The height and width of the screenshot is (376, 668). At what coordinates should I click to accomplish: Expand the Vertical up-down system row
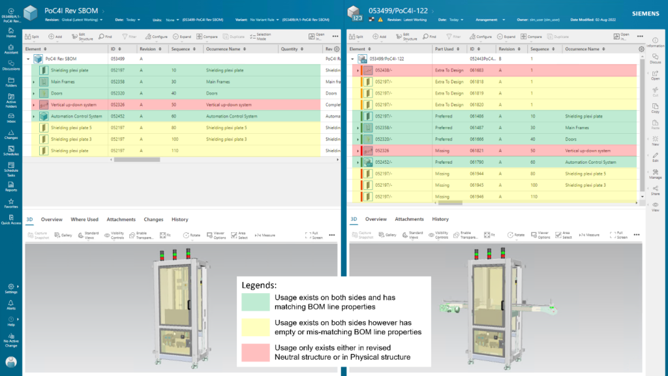coord(34,105)
